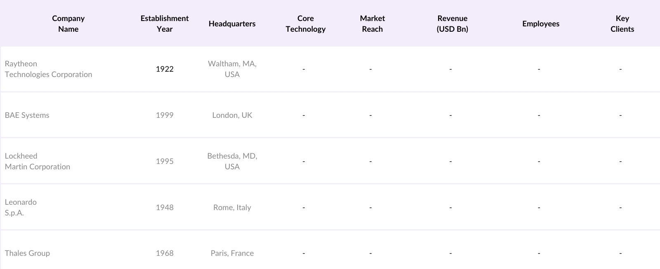660x269 pixels.
Task: Click the Establishment Year column header
Action: [x=165, y=23]
